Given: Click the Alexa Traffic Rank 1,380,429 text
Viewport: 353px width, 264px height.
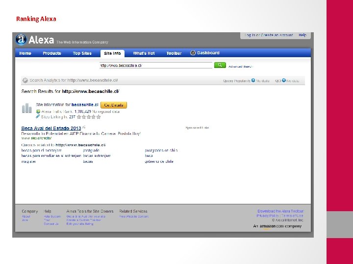Looking at the screenshot, I should [x=66, y=111].
